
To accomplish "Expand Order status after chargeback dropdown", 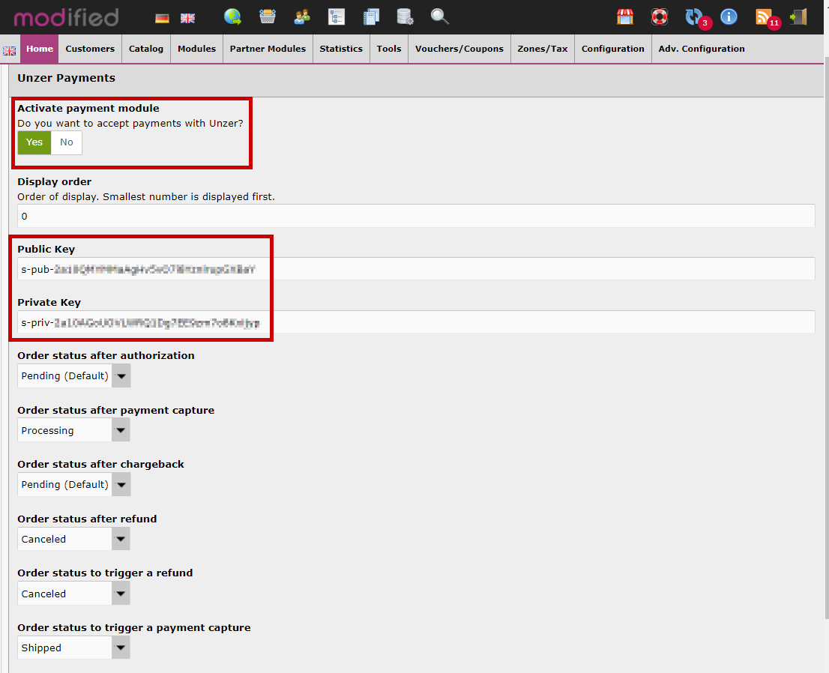I will [74, 484].
